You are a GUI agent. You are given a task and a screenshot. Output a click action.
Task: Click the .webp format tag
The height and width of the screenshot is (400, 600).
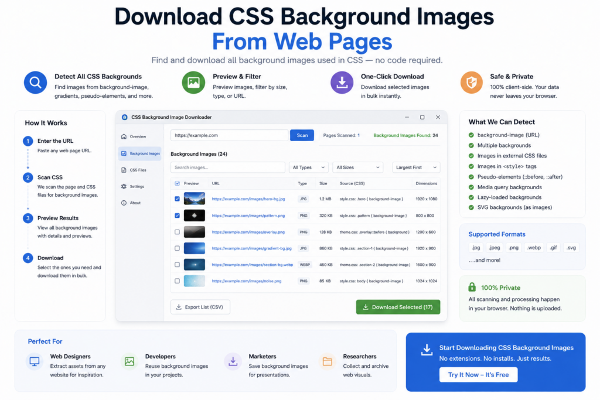point(534,248)
